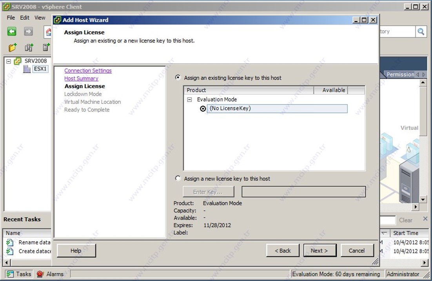Select the SRV2008 vCenter server icon
Image resolution: width=432 pixels, height=281 pixels.
(x=18, y=61)
